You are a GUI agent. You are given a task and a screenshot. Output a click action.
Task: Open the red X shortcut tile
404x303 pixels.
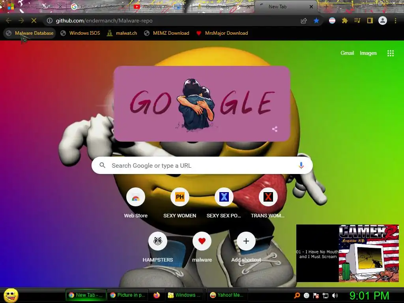point(268,204)
